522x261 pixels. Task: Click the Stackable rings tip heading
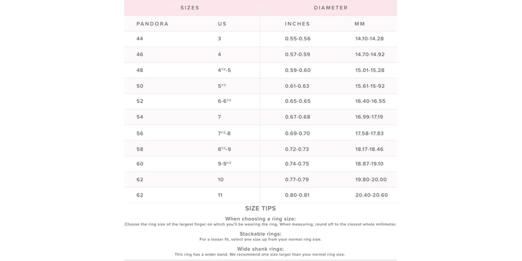pyautogui.click(x=260, y=234)
